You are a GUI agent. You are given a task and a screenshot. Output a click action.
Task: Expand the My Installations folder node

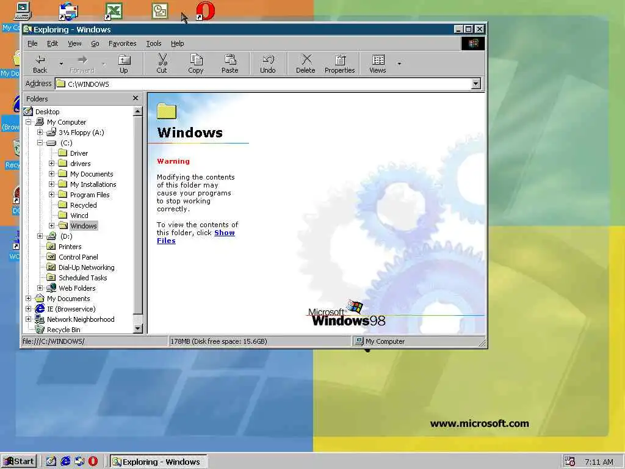[51, 184]
